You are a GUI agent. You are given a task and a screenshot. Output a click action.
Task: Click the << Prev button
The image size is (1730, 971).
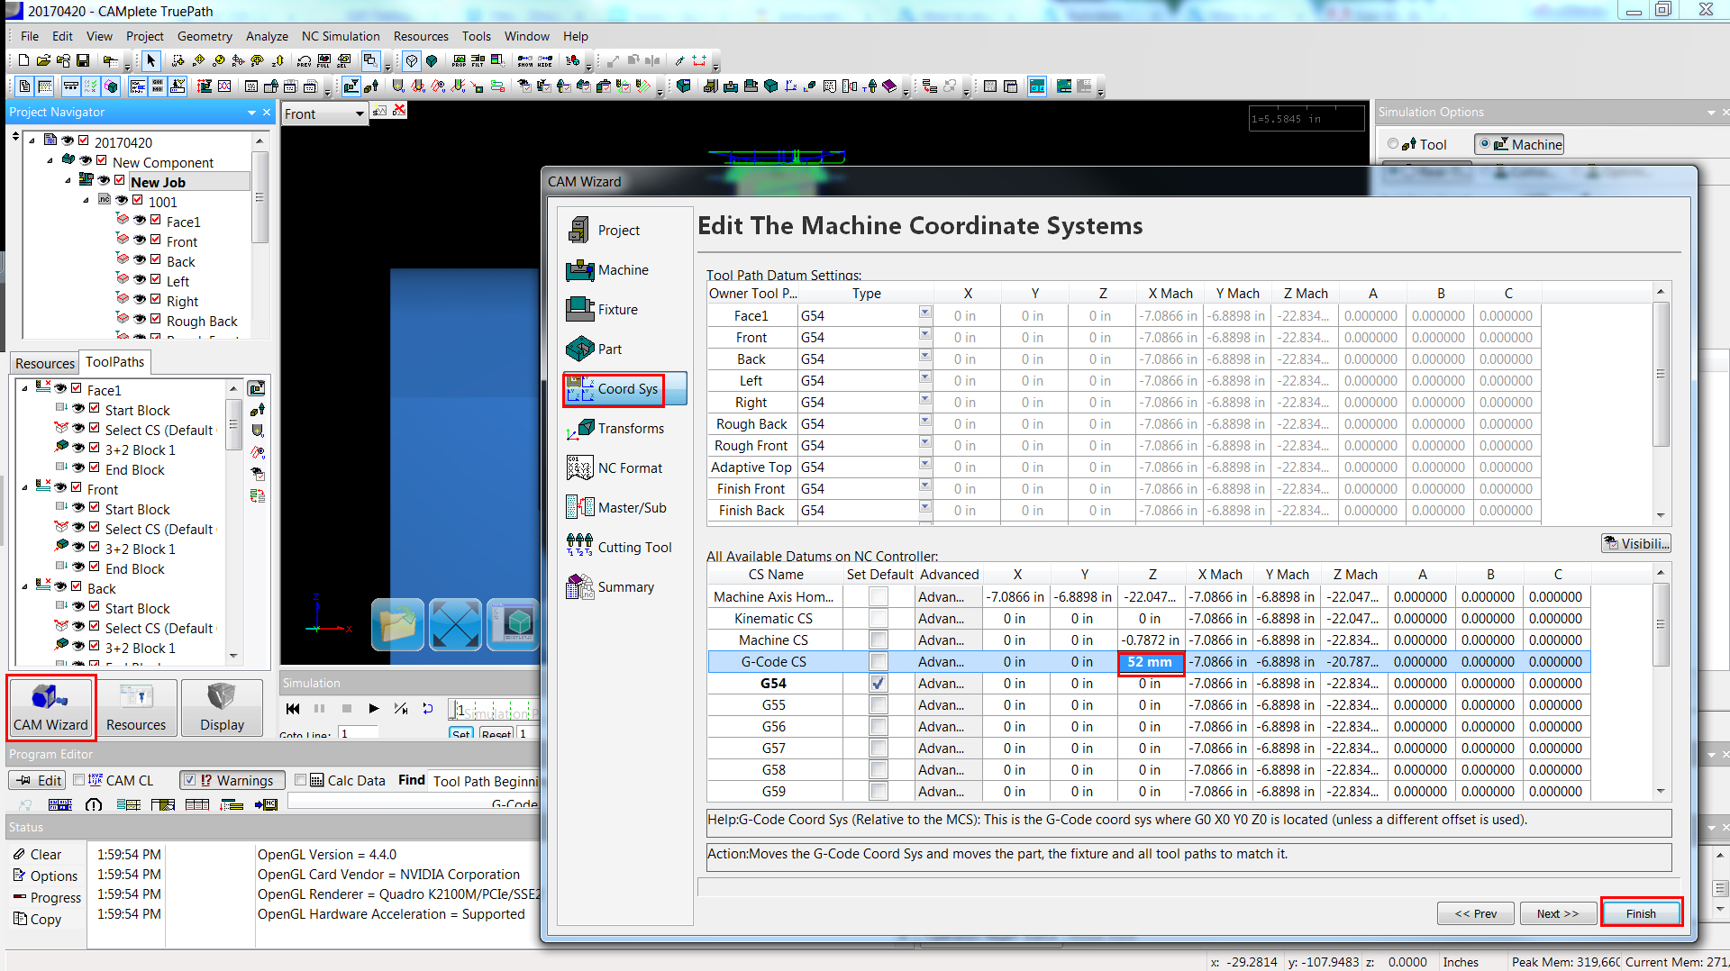click(1475, 913)
